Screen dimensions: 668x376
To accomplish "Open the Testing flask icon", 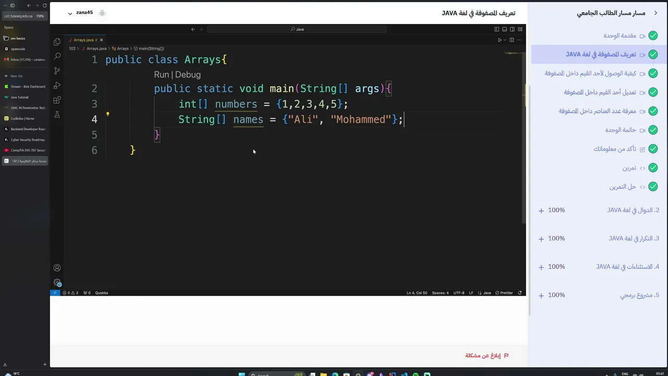I will 57,114.
